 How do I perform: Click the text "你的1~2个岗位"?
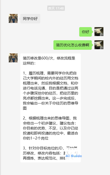36,138
